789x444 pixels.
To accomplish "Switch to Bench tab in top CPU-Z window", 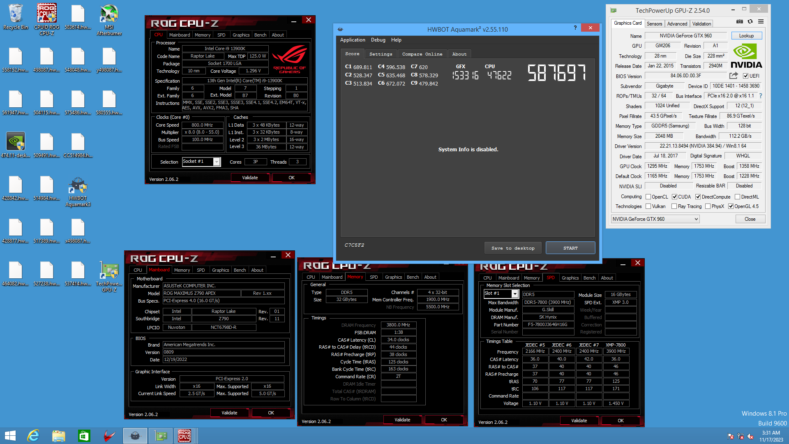I will 260,35.
